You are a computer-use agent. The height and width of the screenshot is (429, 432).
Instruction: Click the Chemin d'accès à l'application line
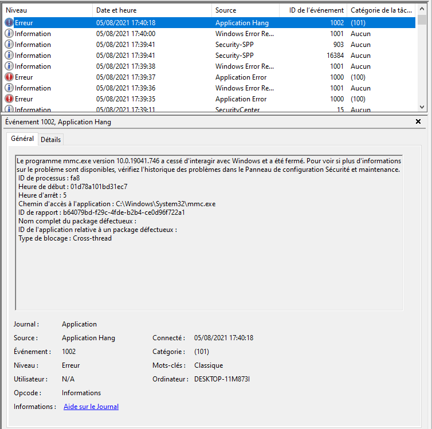click(x=117, y=204)
